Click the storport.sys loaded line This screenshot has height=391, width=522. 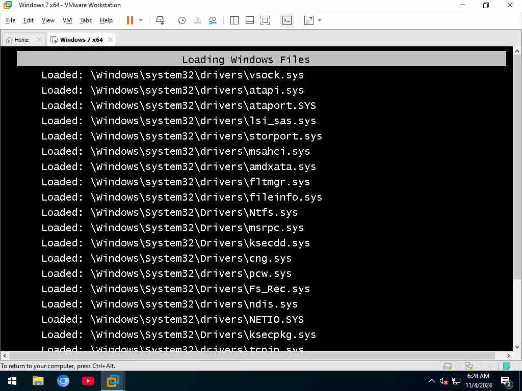[182, 136]
